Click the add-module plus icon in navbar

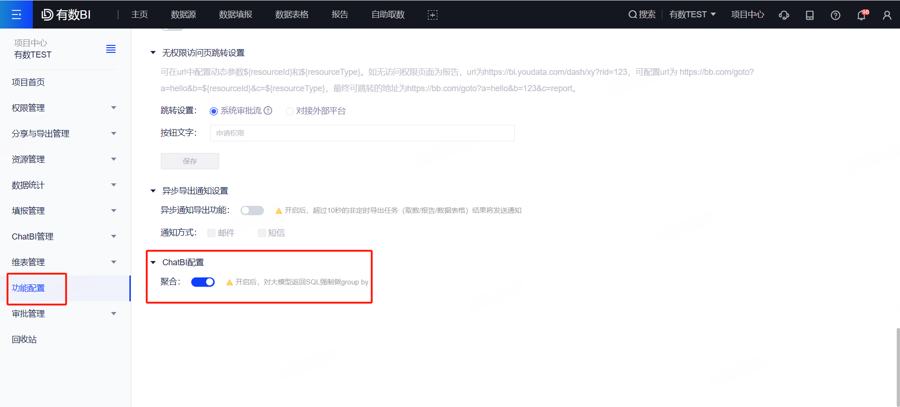pos(432,15)
